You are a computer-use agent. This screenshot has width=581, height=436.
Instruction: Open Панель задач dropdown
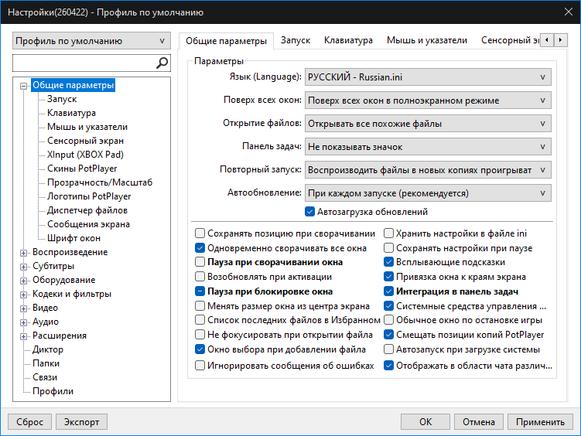coord(428,147)
